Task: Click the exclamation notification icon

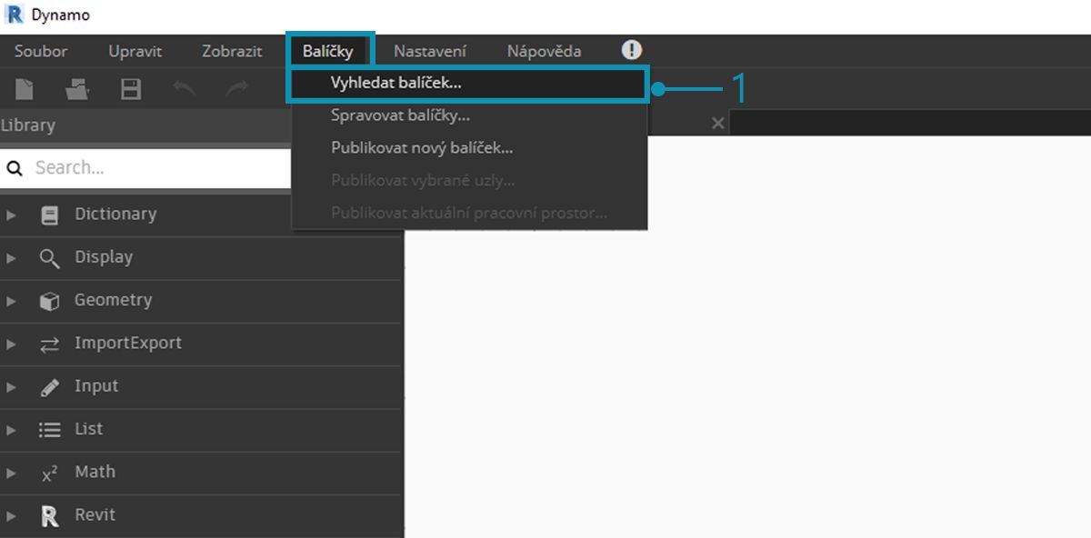Action: click(631, 50)
